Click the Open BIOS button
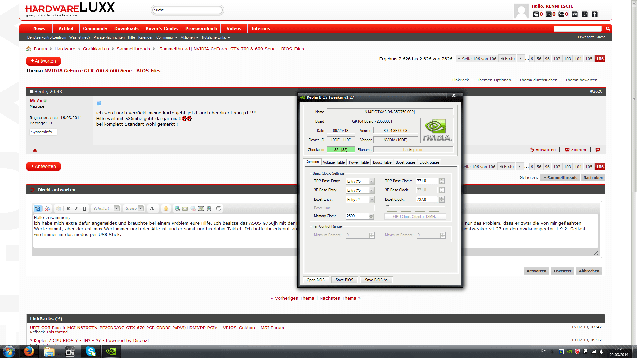Viewport: 637px width, 358px height. click(316, 280)
